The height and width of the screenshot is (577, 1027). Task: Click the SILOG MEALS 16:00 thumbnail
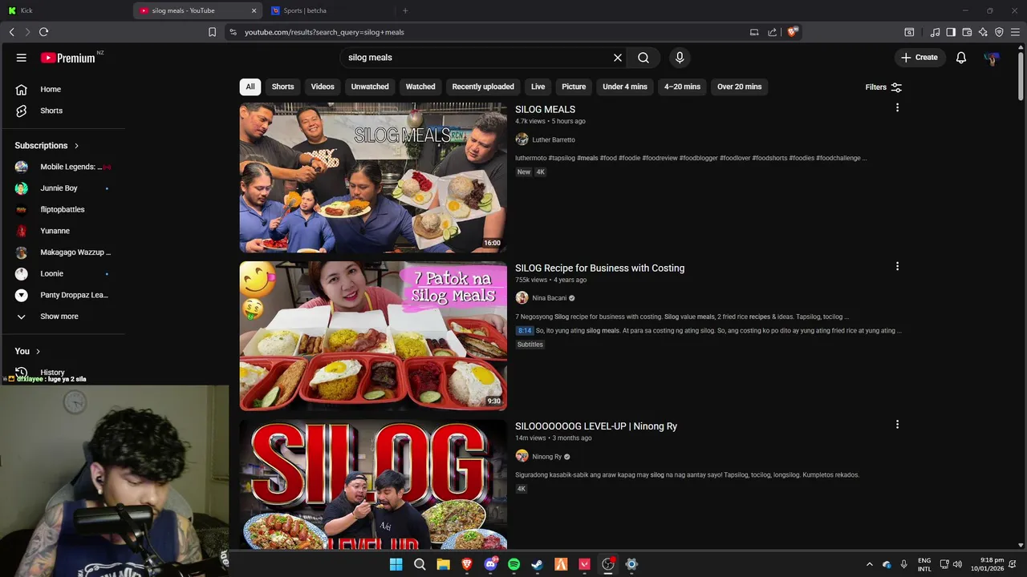tap(373, 177)
